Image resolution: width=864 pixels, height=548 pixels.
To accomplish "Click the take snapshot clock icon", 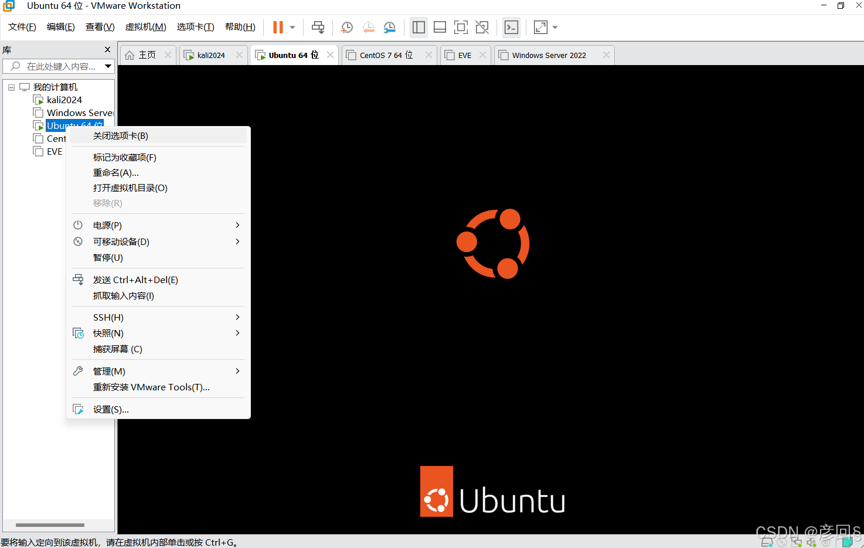I will pyautogui.click(x=347, y=28).
